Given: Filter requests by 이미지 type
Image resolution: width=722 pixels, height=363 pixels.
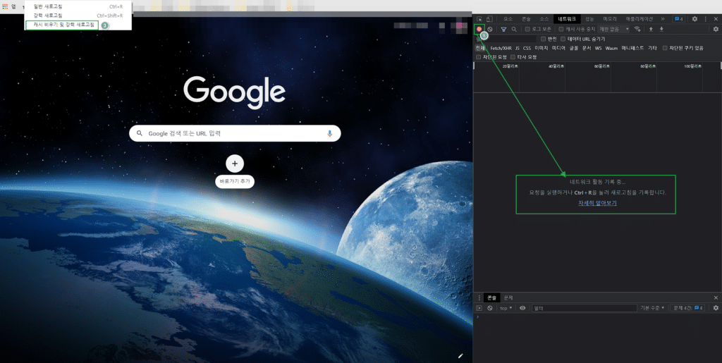Looking at the screenshot, I should (541, 48).
